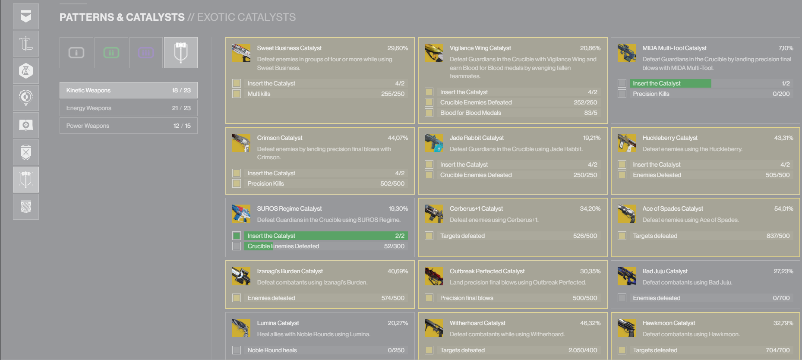The image size is (802, 360).
Task: Click the Patterns & Catalysts breadcrumb heading
Action: click(122, 17)
